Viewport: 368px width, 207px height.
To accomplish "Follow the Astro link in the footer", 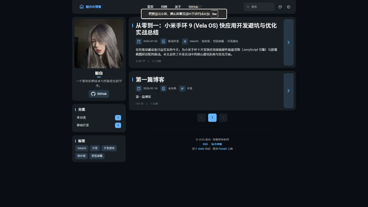I will click(201, 149).
